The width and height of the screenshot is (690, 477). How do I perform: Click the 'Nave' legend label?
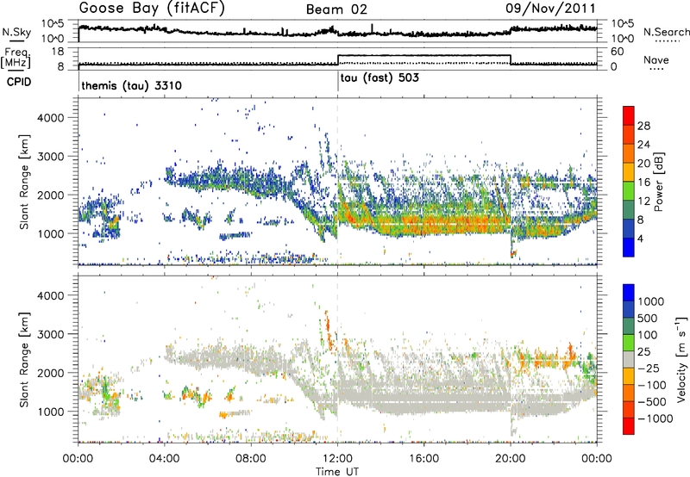(x=656, y=59)
